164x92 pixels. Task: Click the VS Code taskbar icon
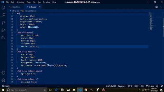(x=80, y=90)
